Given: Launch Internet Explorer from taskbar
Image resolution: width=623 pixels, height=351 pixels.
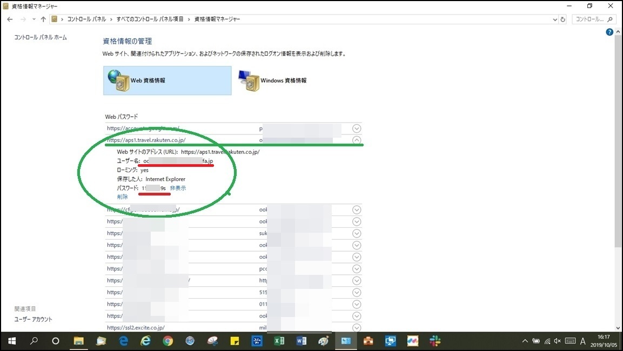Looking at the screenshot, I should click(x=146, y=341).
